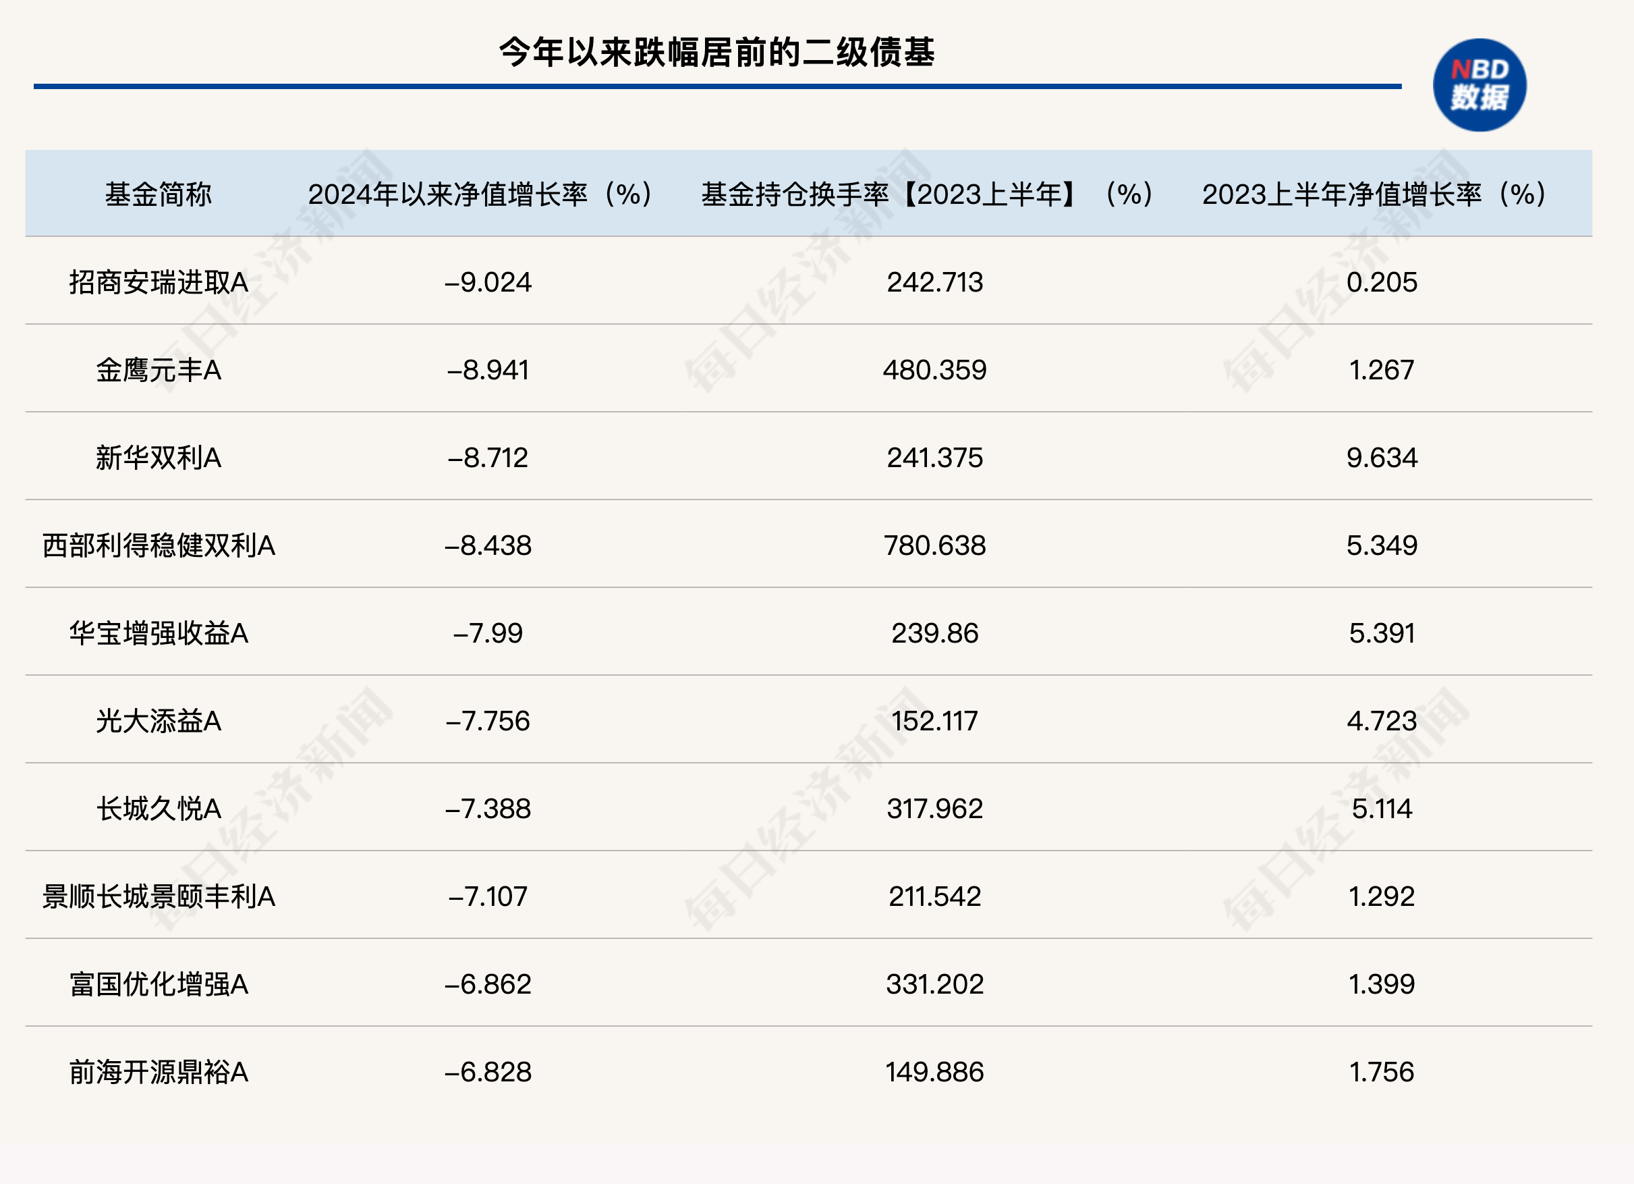Click turnover rate 241.375
This screenshot has width=1634, height=1184.
[x=934, y=458]
